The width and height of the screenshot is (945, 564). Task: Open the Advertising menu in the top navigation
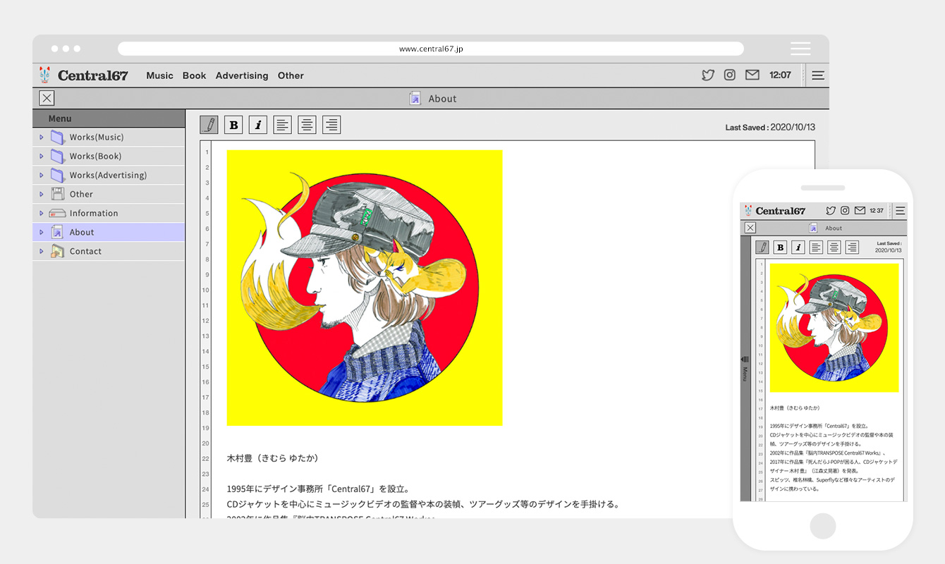click(x=242, y=75)
